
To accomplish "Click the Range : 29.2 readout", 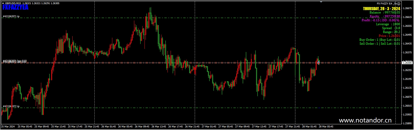I will [392, 32].
